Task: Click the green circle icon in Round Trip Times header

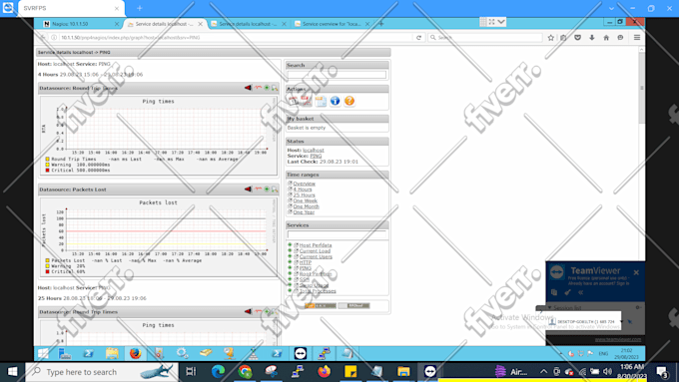Action: [x=267, y=88]
